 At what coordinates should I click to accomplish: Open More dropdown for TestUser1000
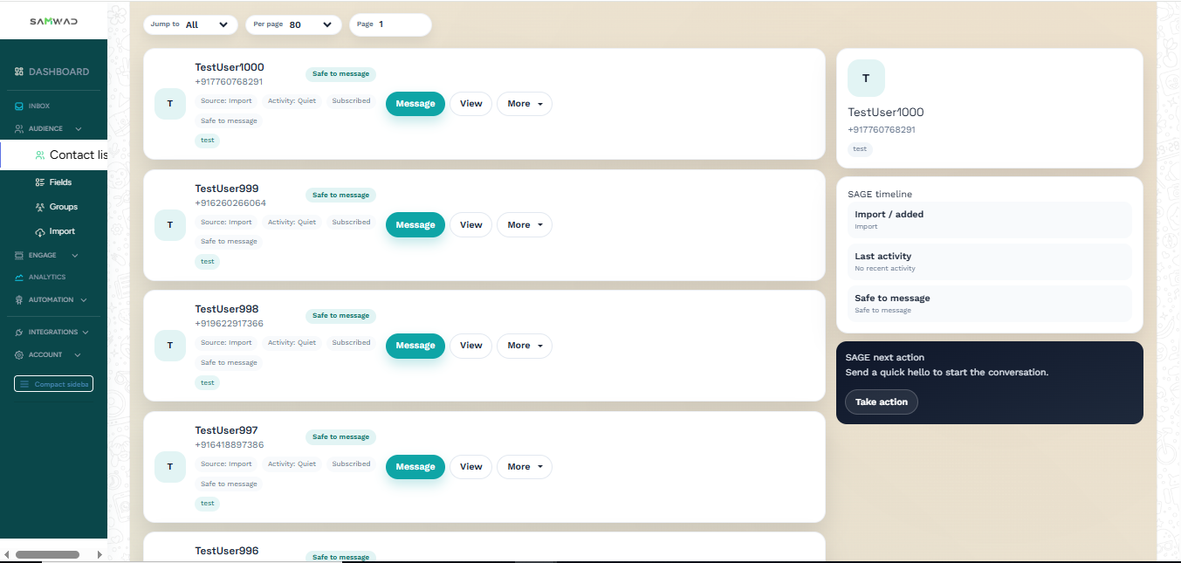(x=524, y=104)
